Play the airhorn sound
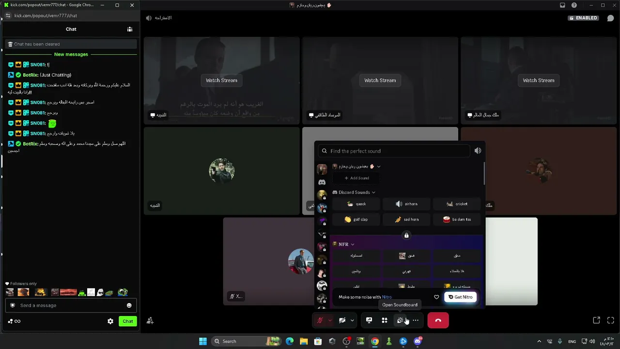The height and width of the screenshot is (349, 620). point(406,204)
